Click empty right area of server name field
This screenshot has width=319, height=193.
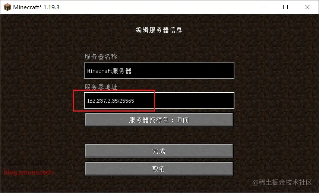coord(183,71)
